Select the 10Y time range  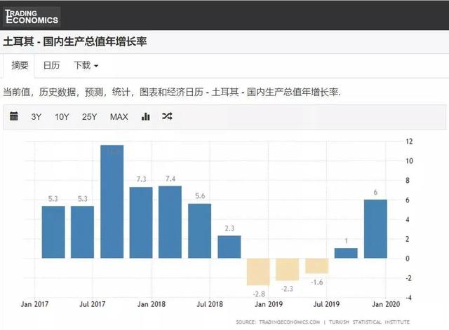62,116
